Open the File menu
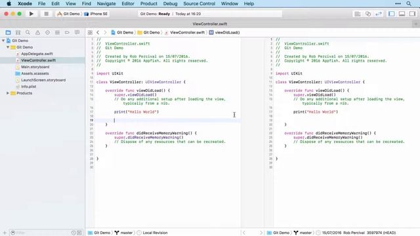The image size is (420, 236). pyautogui.click(x=41, y=3)
